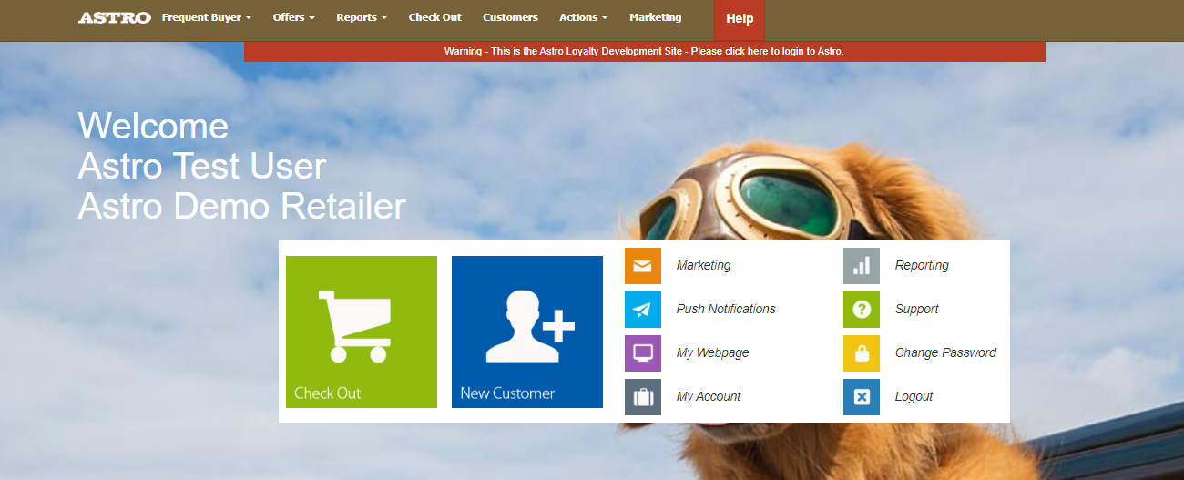Expand the Actions dropdown menu

pos(583,17)
